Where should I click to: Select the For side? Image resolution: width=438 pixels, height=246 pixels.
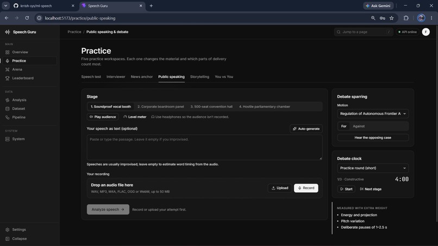tap(343, 127)
